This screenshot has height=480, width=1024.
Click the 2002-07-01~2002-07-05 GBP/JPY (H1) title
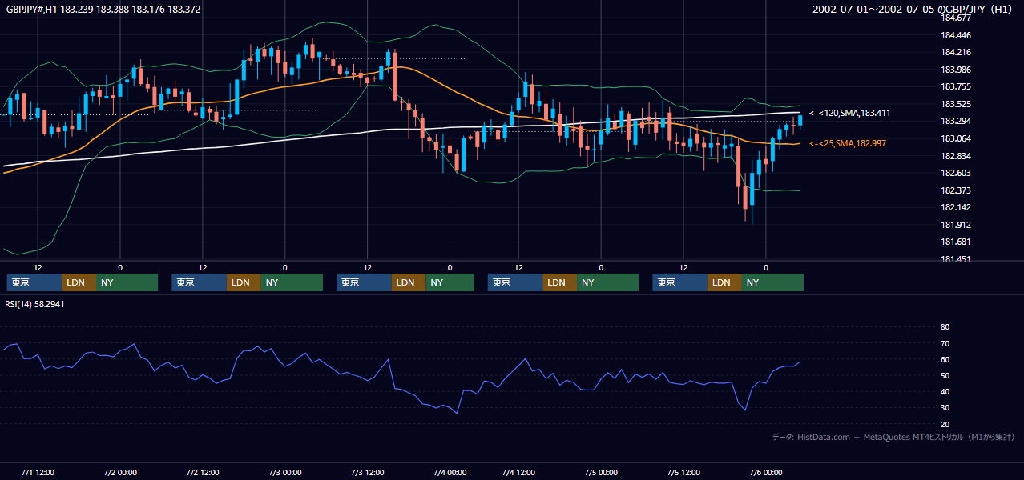(x=913, y=10)
